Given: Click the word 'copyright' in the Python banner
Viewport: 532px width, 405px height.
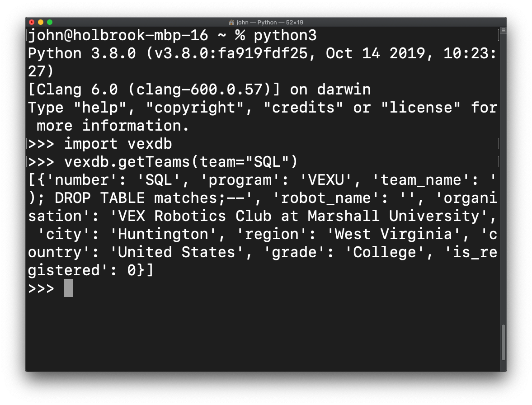Looking at the screenshot, I should (x=195, y=108).
